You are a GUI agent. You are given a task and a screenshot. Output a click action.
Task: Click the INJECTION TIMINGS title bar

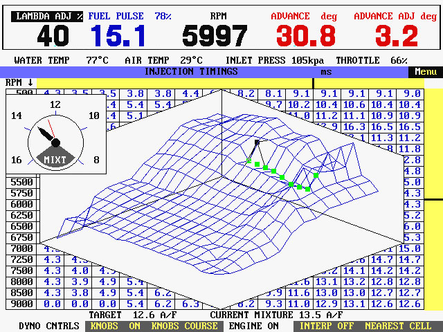pyautogui.click(x=191, y=71)
